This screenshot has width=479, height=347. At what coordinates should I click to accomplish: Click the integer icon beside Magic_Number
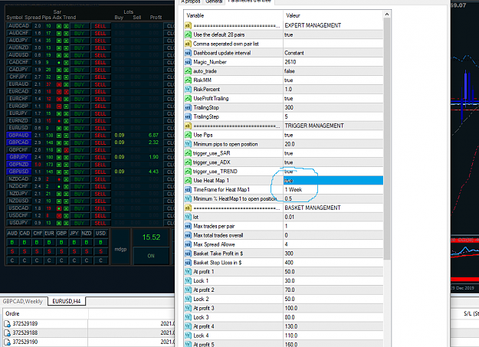pos(189,62)
